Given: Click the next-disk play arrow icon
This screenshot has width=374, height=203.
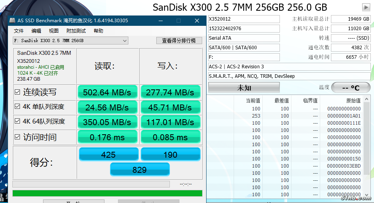Looking at the screenshot, I should pos(366,7).
